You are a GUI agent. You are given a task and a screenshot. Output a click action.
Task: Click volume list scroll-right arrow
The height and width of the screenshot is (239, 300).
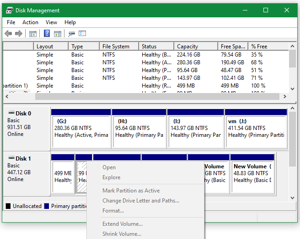click(285, 97)
